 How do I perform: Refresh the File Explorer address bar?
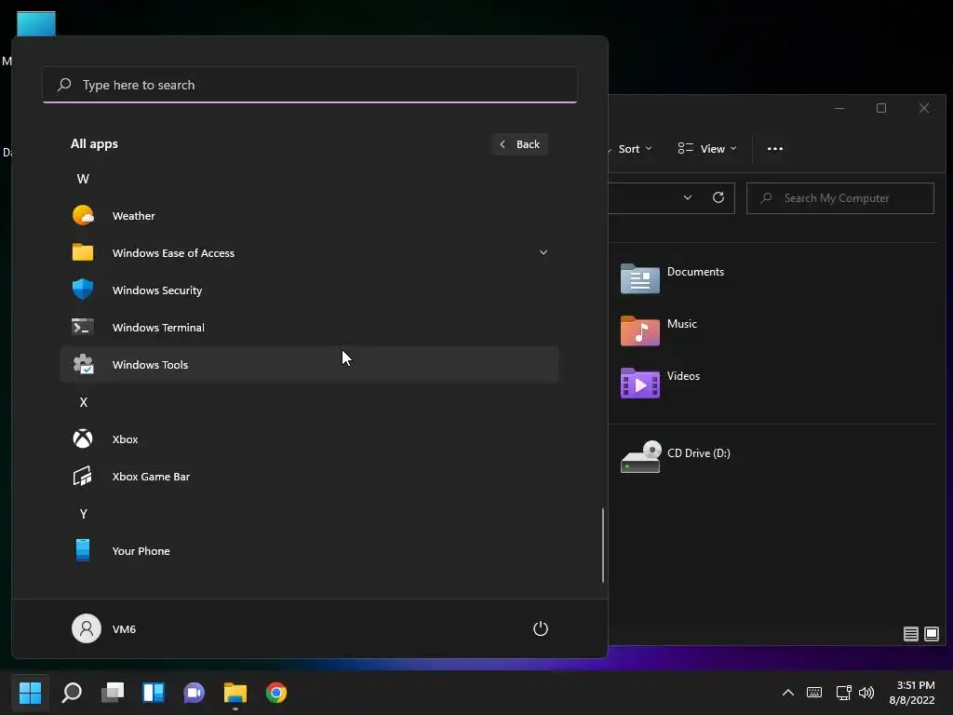718,197
